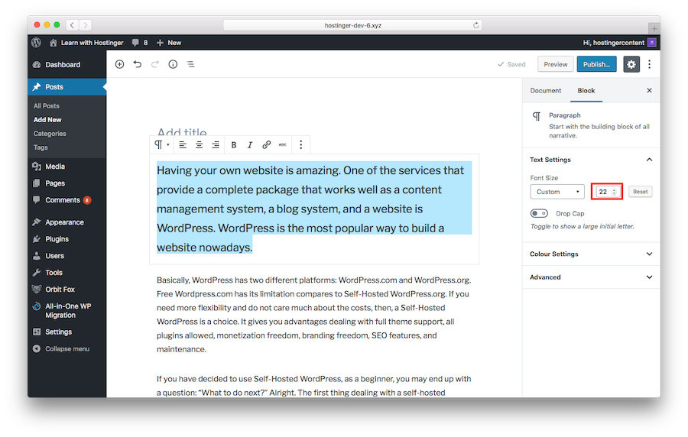Switch to the Block tab
The height and width of the screenshot is (437, 688).
586,91
